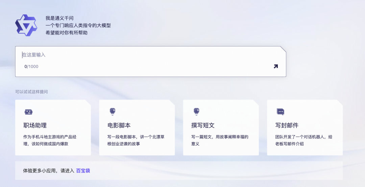Click the 体验更多小应用 banner text
Screen dimensions: 365x187
coord(48,171)
